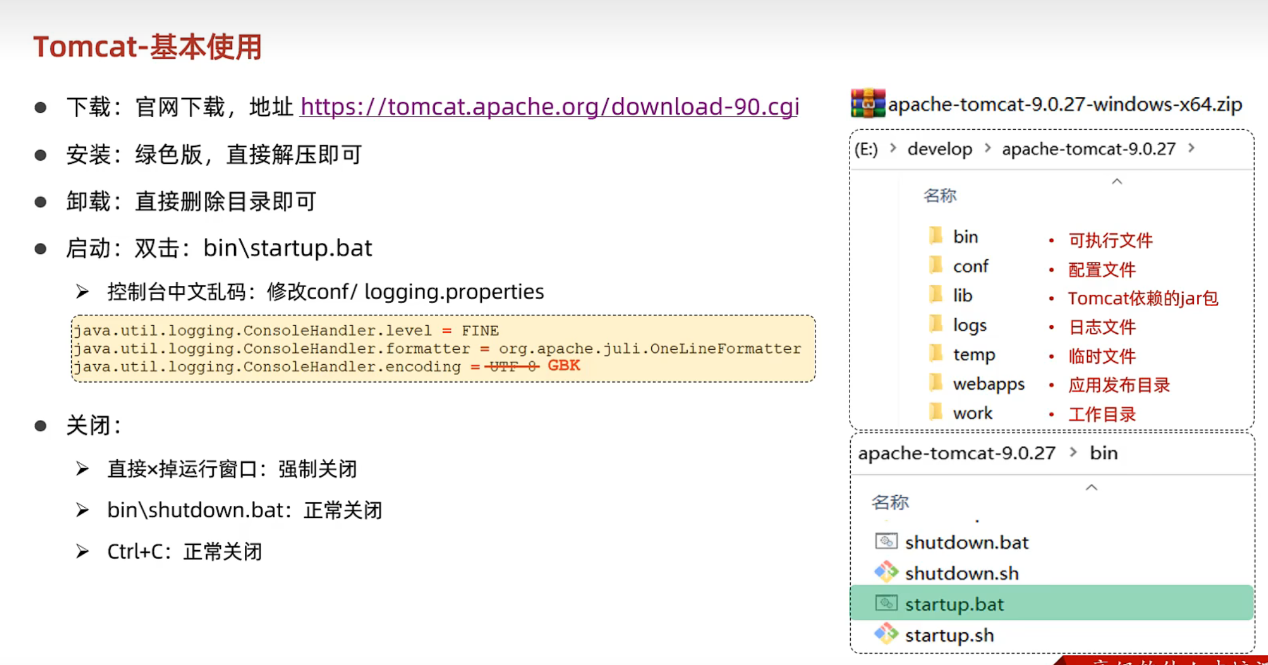Select the logs folder icon

pos(936,324)
